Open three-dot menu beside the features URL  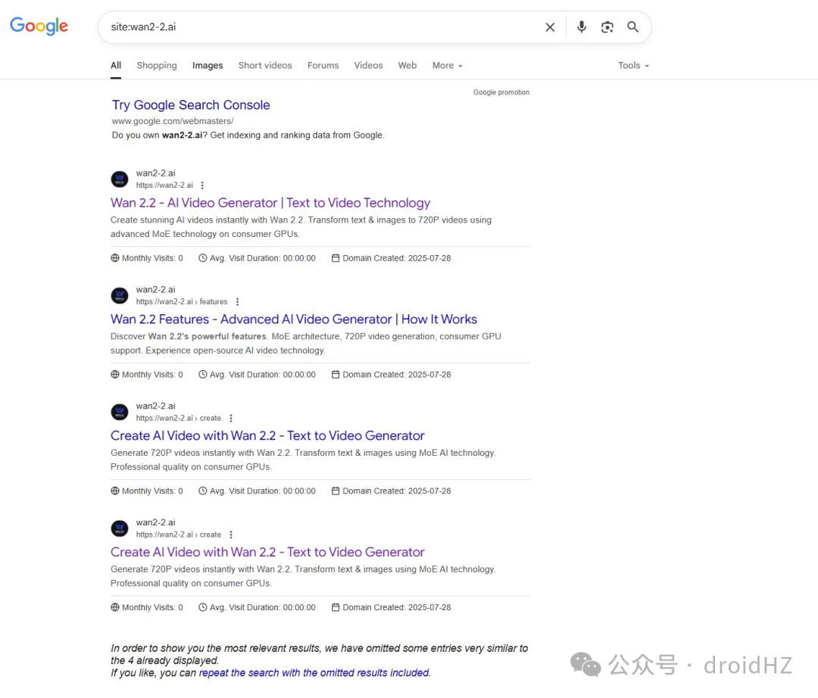(237, 302)
